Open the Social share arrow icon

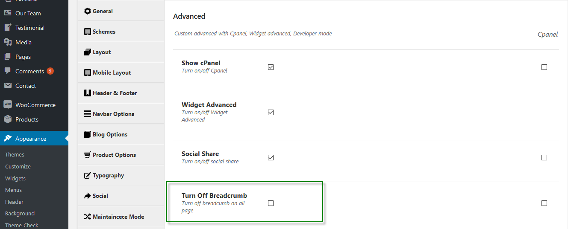point(88,196)
